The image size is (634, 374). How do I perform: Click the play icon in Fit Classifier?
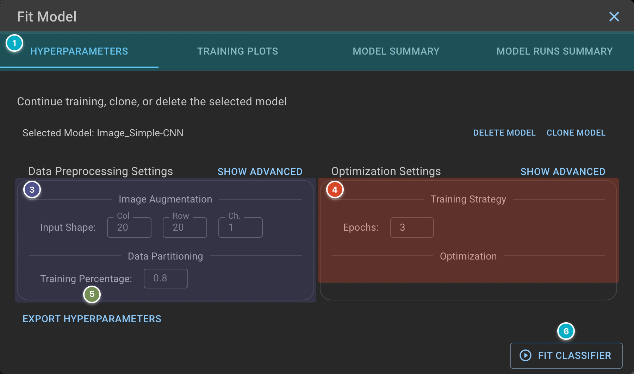pyautogui.click(x=526, y=355)
